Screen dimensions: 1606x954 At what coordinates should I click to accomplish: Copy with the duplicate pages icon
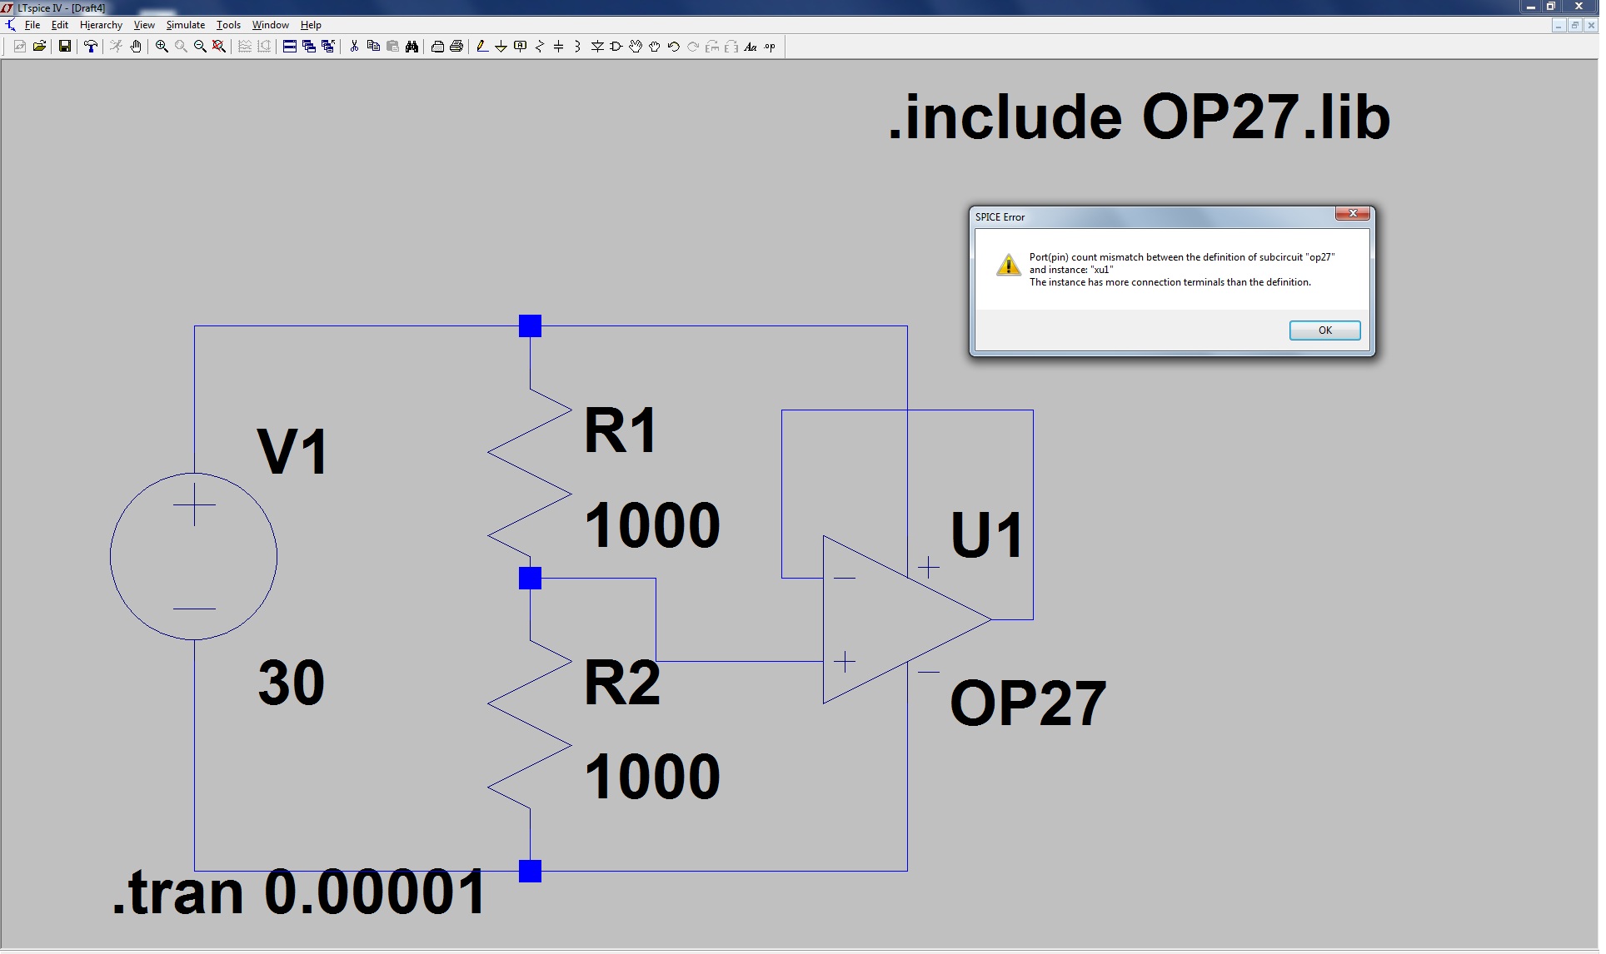click(x=373, y=47)
